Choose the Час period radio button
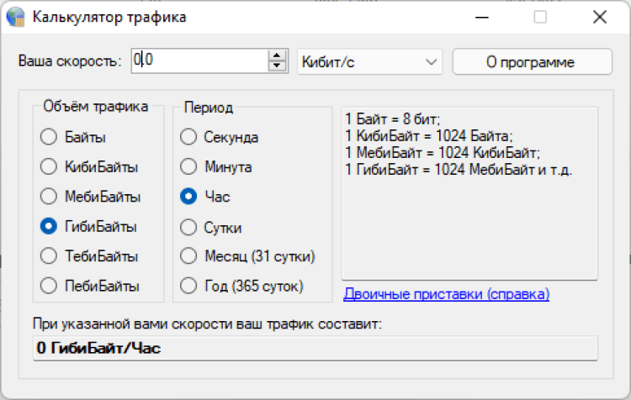Screen dimensions: 631x400 [188, 197]
